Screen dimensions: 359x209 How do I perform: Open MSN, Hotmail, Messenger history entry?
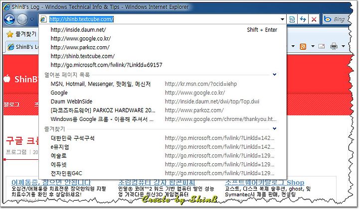tap(163, 84)
